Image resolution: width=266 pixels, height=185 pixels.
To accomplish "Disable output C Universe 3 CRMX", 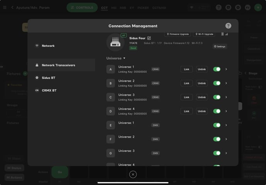I will tap(217, 97).
